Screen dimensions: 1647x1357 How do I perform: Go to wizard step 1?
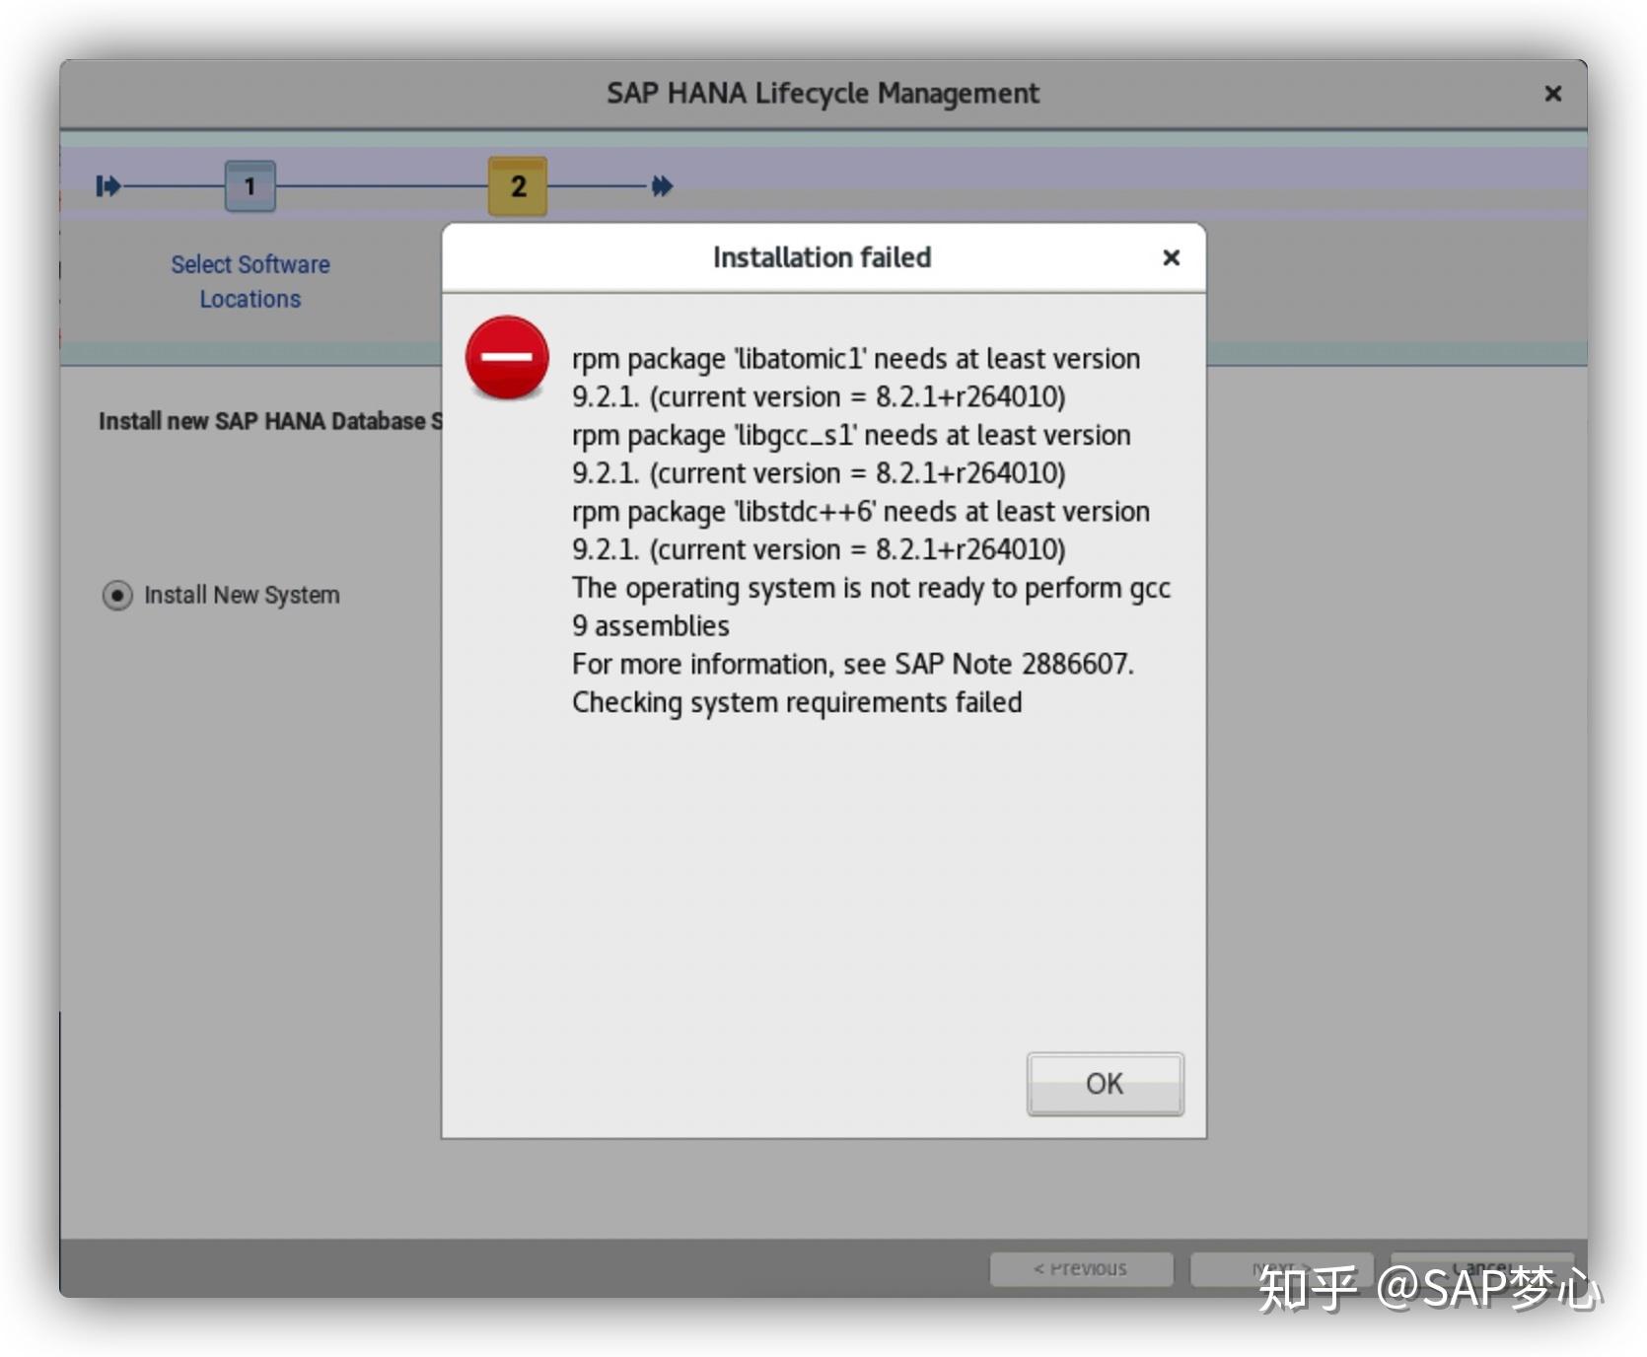[250, 185]
